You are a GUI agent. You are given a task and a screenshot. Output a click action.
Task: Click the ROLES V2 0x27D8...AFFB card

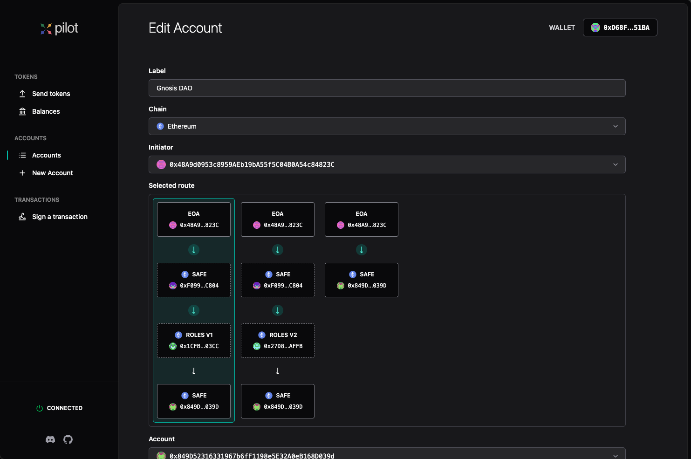[x=278, y=341]
